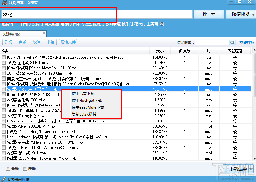Click the scrollbar down arrow

pyautogui.click(x=254, y=159)
